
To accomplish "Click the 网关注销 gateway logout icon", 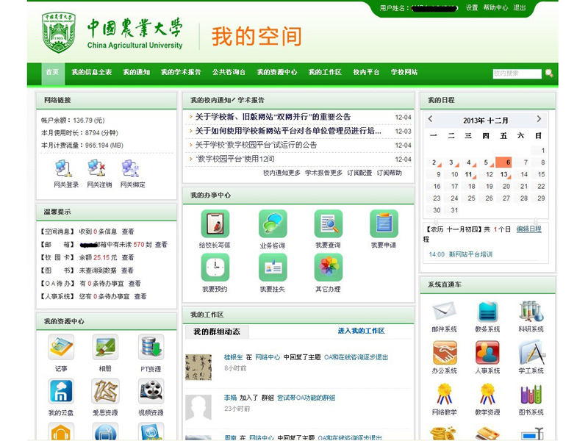I will tap(96, 168).
